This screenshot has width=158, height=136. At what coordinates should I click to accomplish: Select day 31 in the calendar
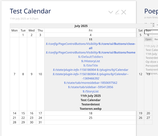(x=40, y=122)
